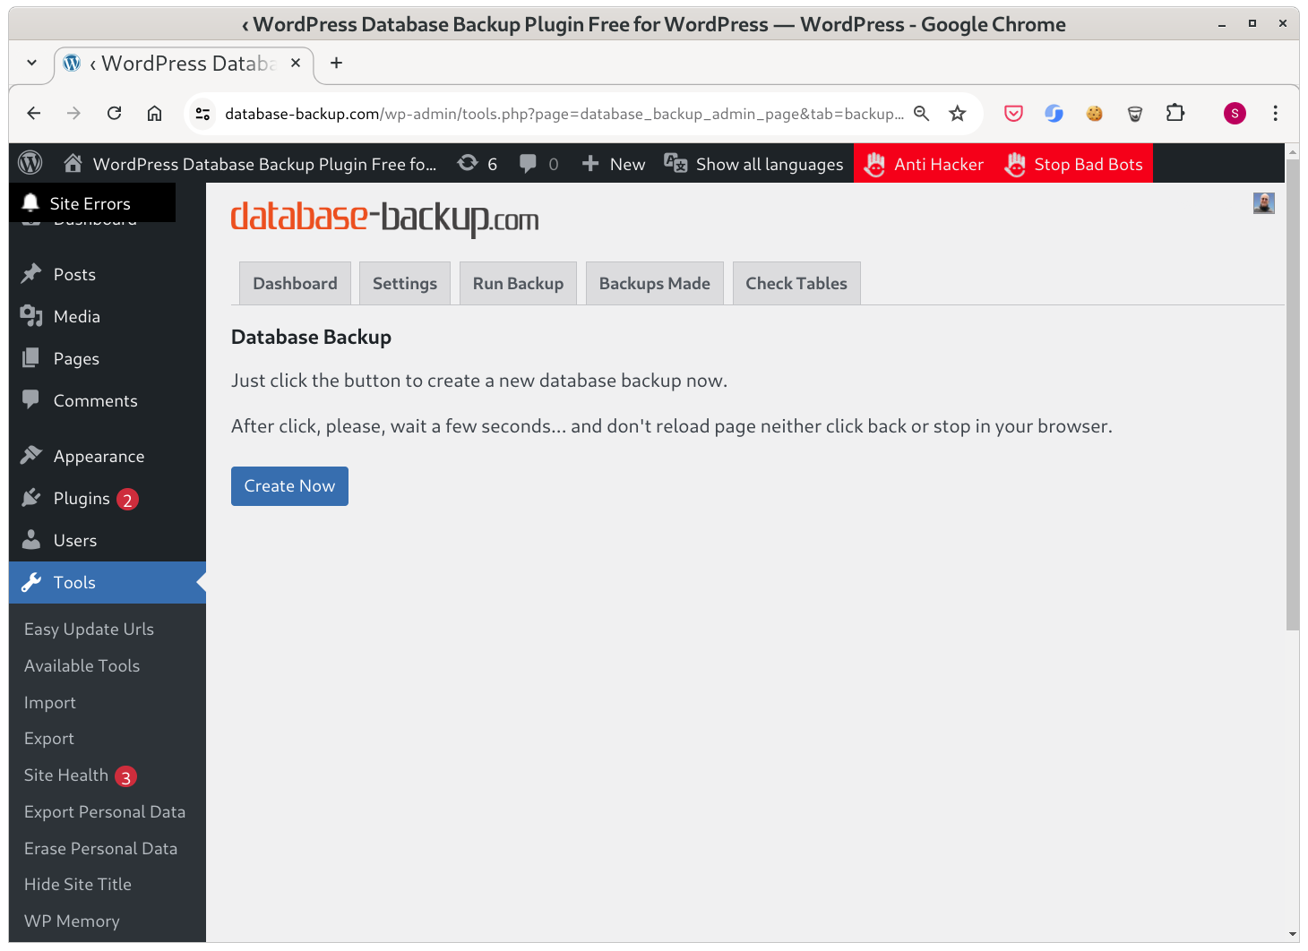Click the Create Now button
This screenshot has height=951, width=1308.
point(289,485)
